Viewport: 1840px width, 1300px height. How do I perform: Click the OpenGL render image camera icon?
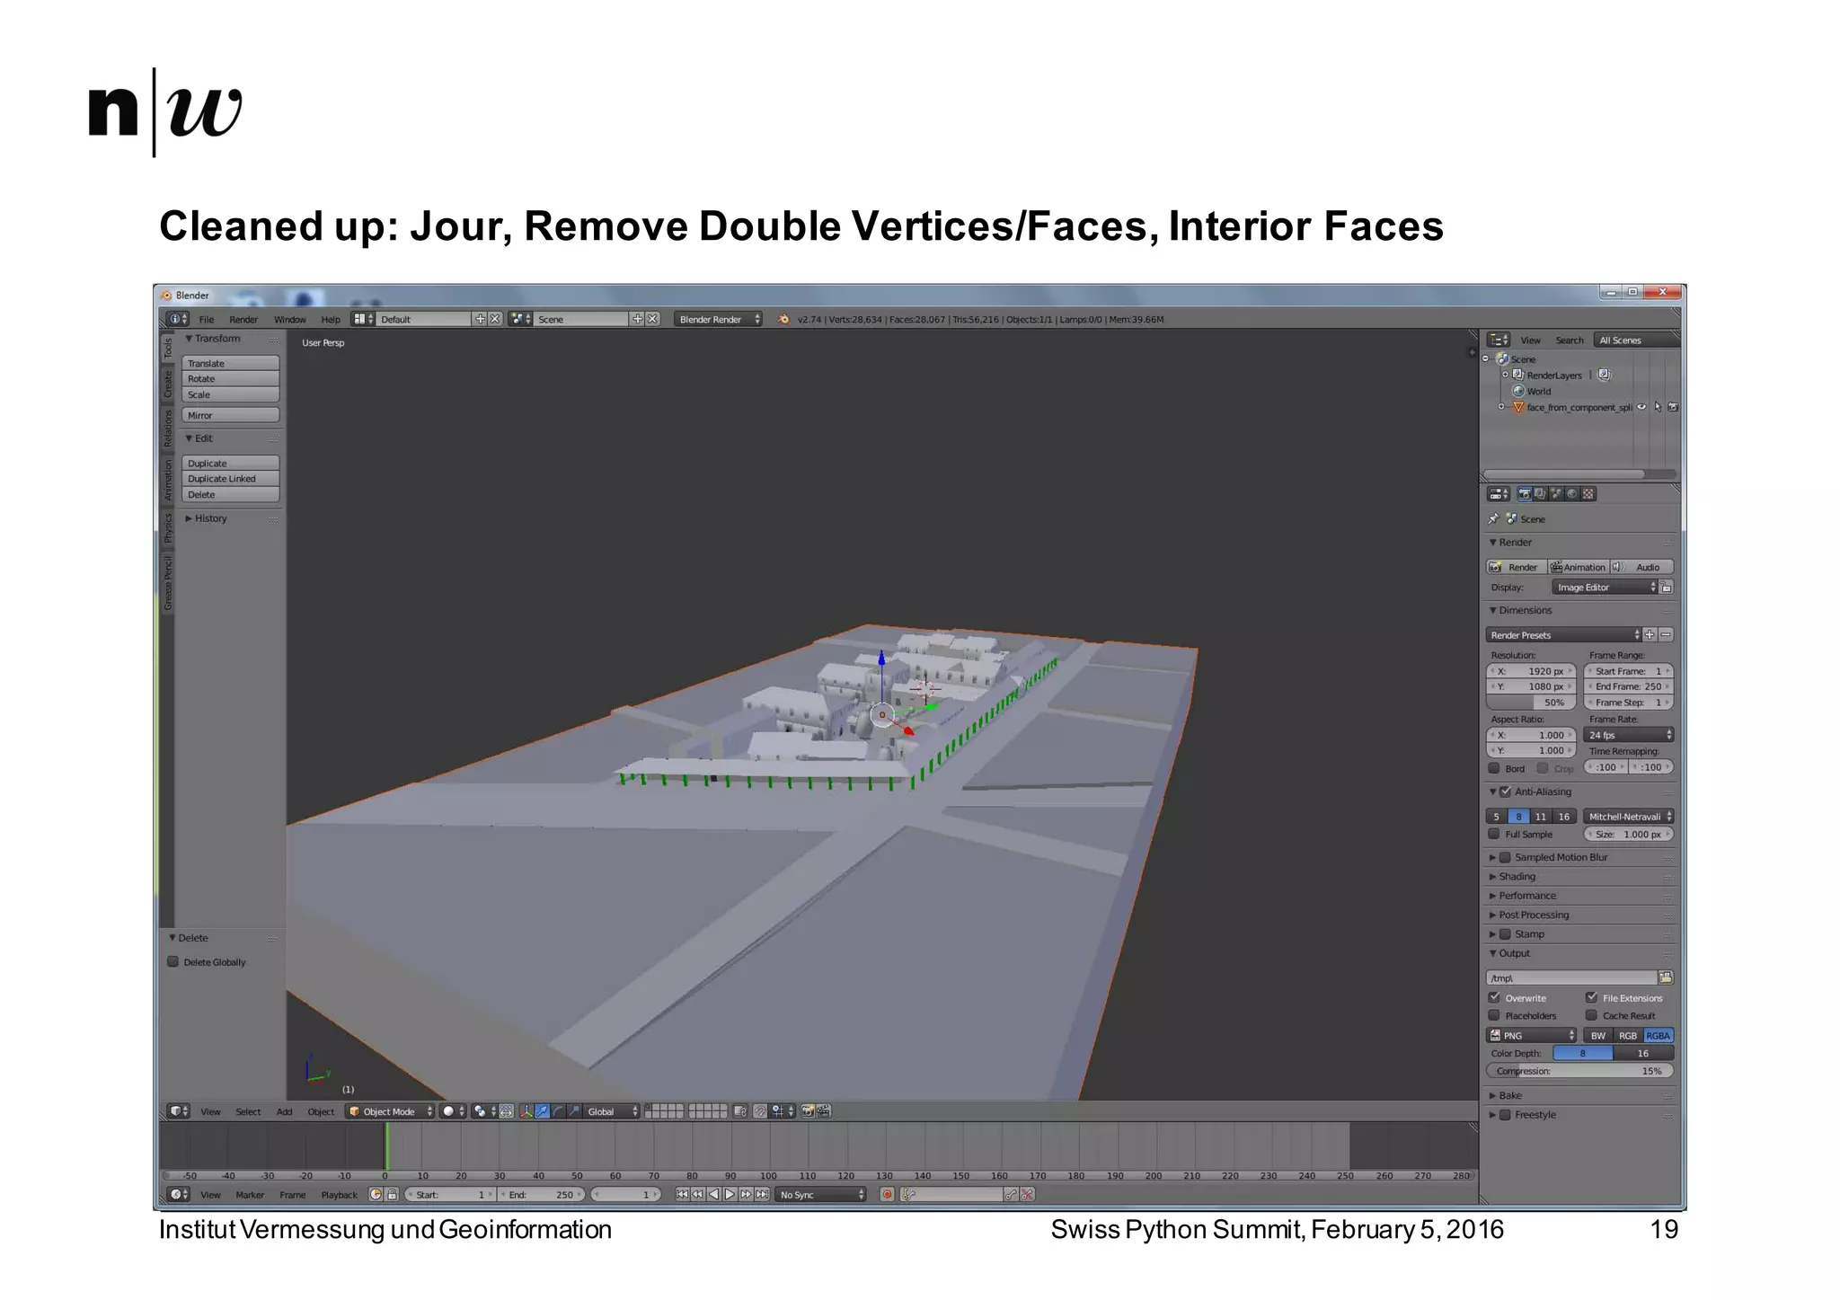(x=808, y=1111)
